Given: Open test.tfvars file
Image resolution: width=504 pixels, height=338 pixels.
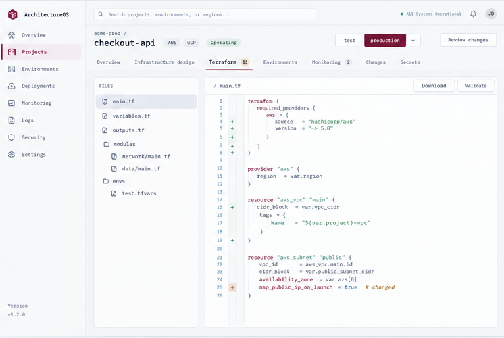Looking at the screenshot, I should pos(146,193).
